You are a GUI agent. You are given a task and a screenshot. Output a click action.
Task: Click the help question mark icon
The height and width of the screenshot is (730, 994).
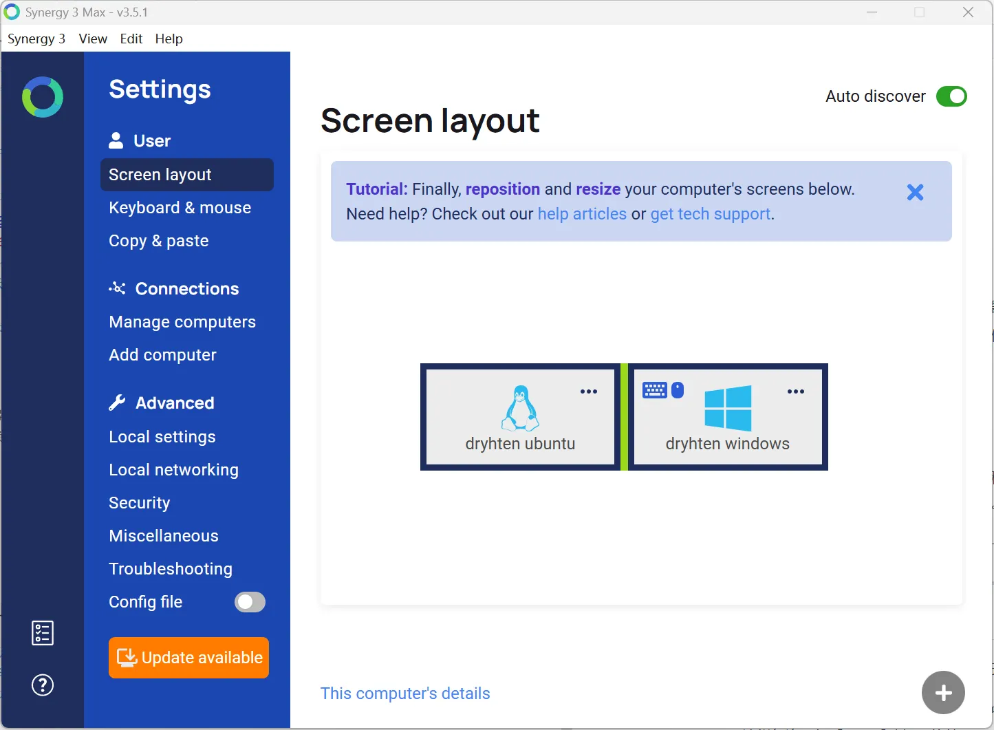coord(43,685)
